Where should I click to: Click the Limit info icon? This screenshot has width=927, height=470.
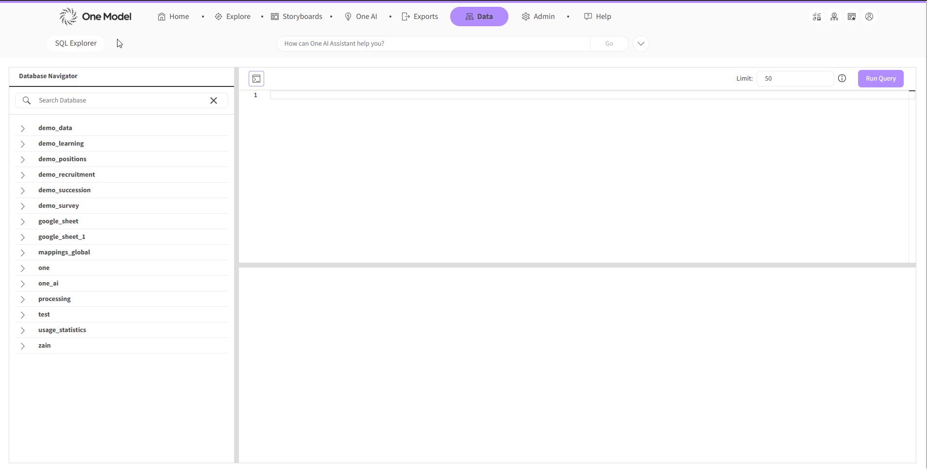pos(842,79)
